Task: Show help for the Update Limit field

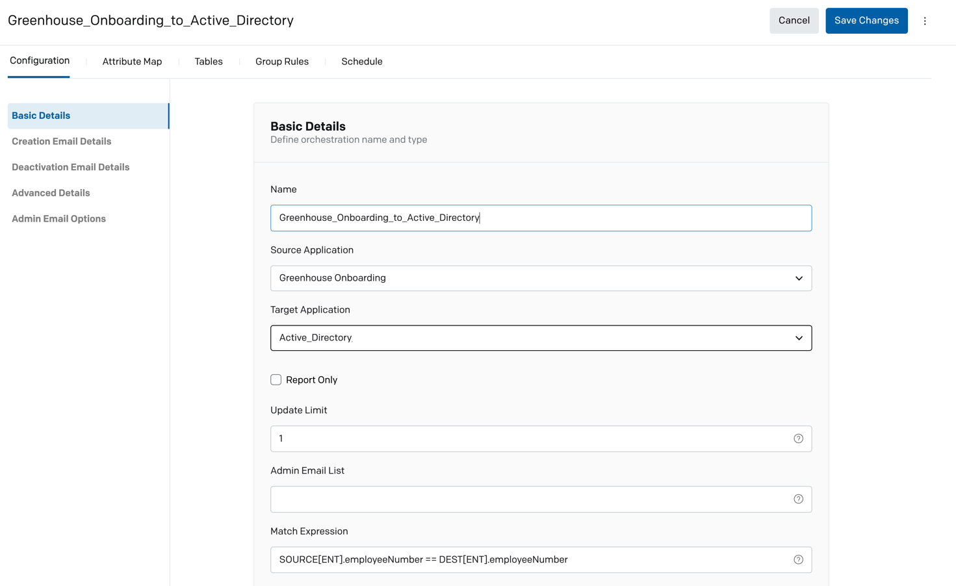Action: coord(798,439)
